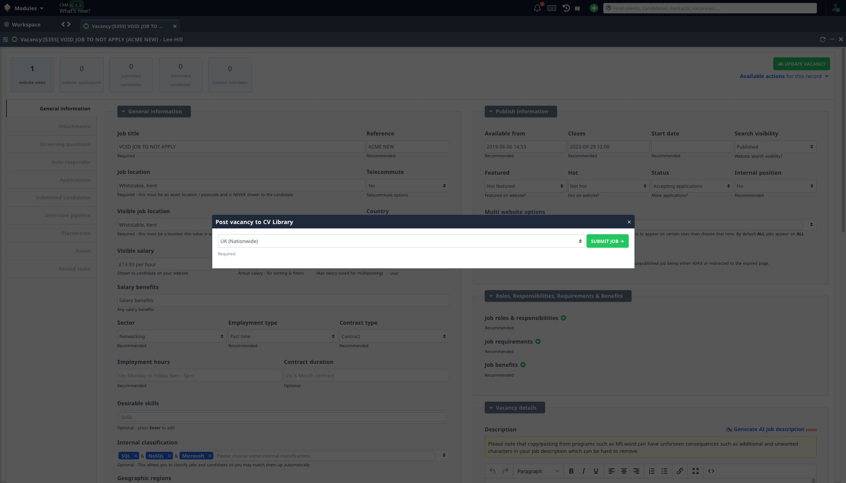Switch to the Auto responder tab

point(51,162)
